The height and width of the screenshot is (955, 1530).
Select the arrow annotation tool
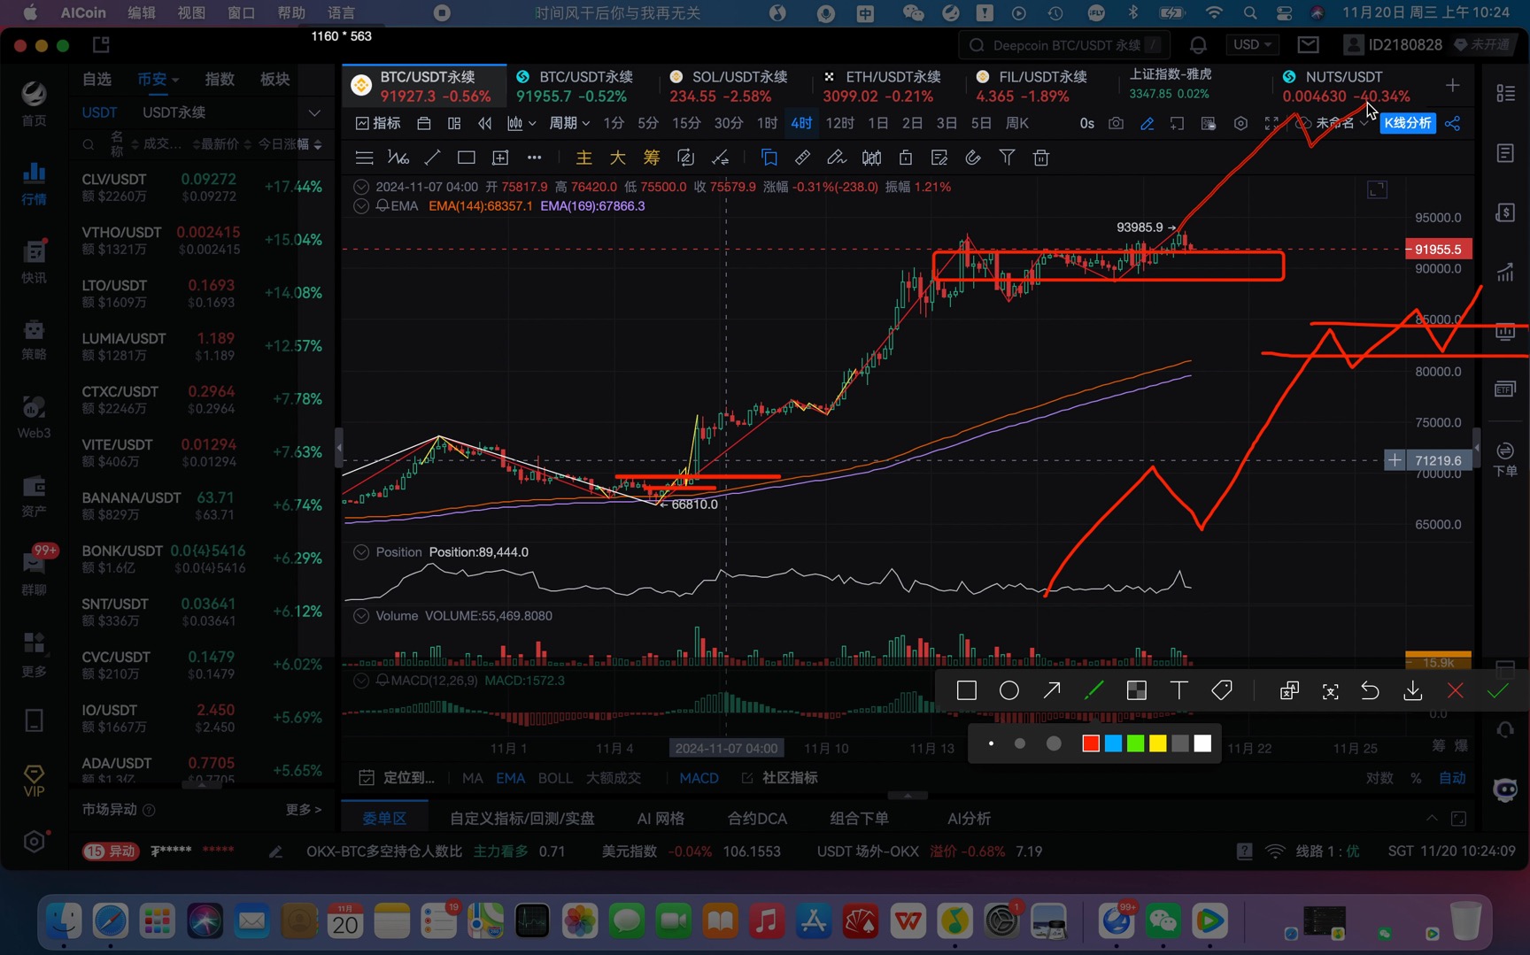[1051, 690]
